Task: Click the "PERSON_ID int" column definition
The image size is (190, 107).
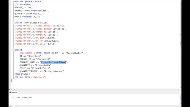Action: [x=23, y=7]
